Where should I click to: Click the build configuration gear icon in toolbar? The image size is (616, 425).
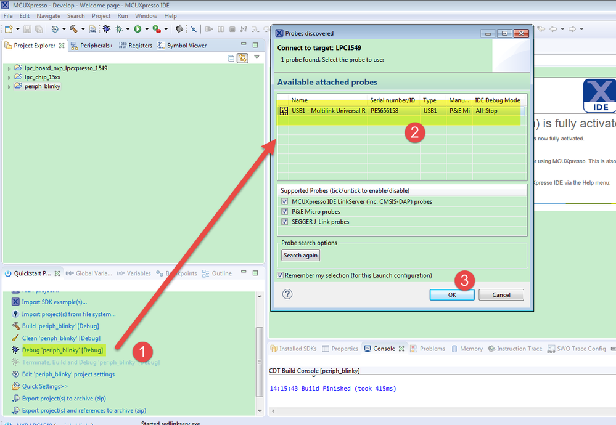point(55,29)
